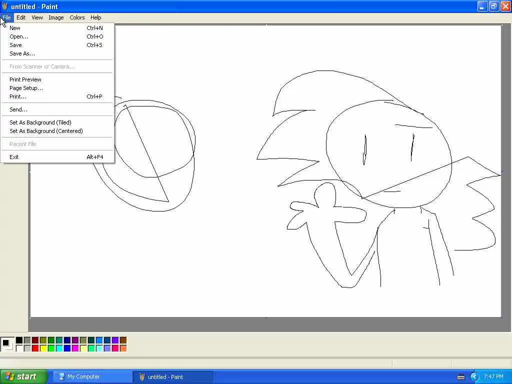Click the on-screen keyboard tray icon
Image resolution: width=512 pixels, height=384 pixels.
click(x=460, y=377)
